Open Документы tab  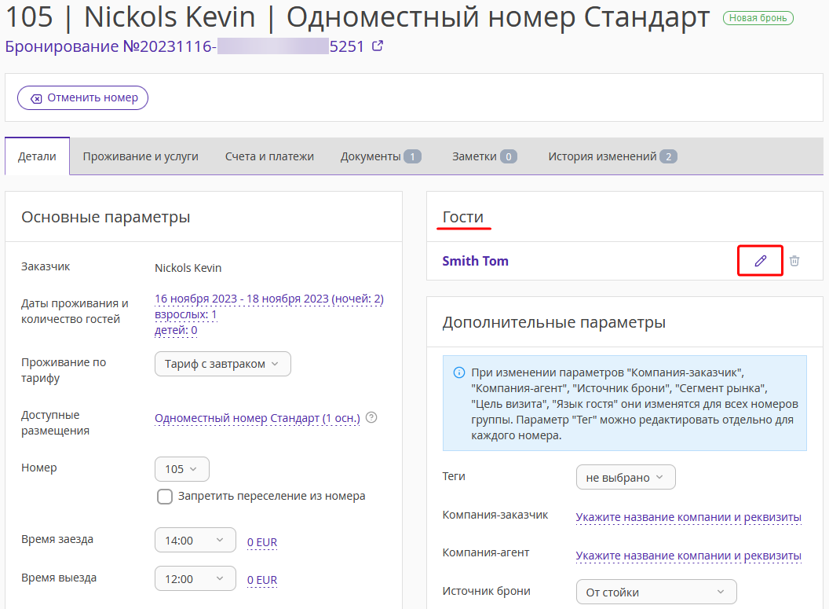(x=381, y=156)
